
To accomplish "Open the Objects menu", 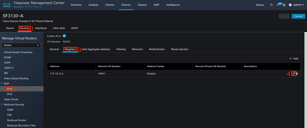I will 142,5.
